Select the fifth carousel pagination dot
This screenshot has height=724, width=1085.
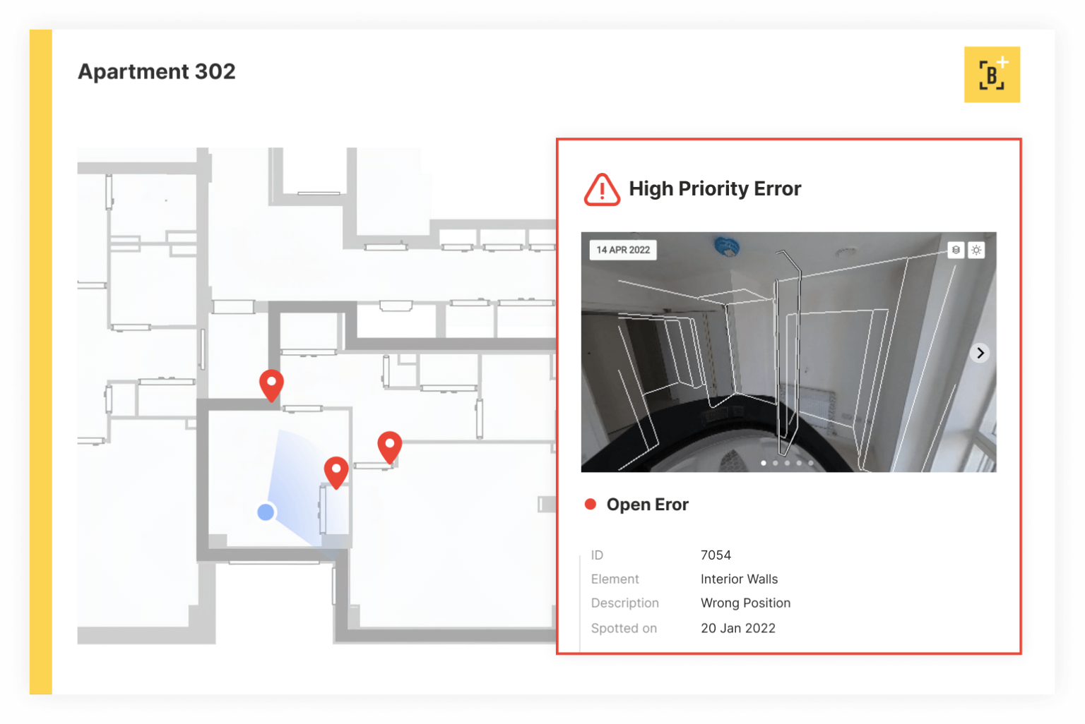tap(811, 463)
